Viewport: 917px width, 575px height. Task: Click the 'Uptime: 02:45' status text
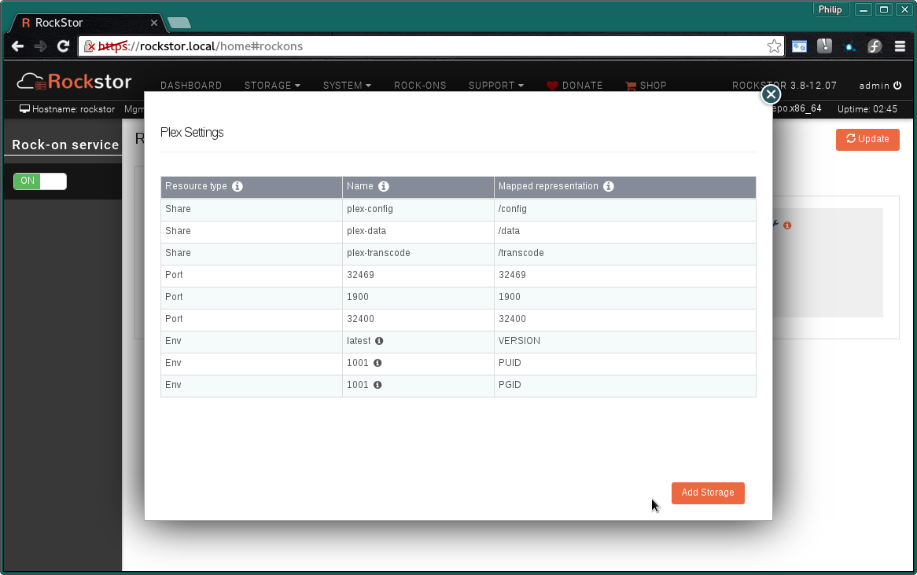click(x=867, y=109)
